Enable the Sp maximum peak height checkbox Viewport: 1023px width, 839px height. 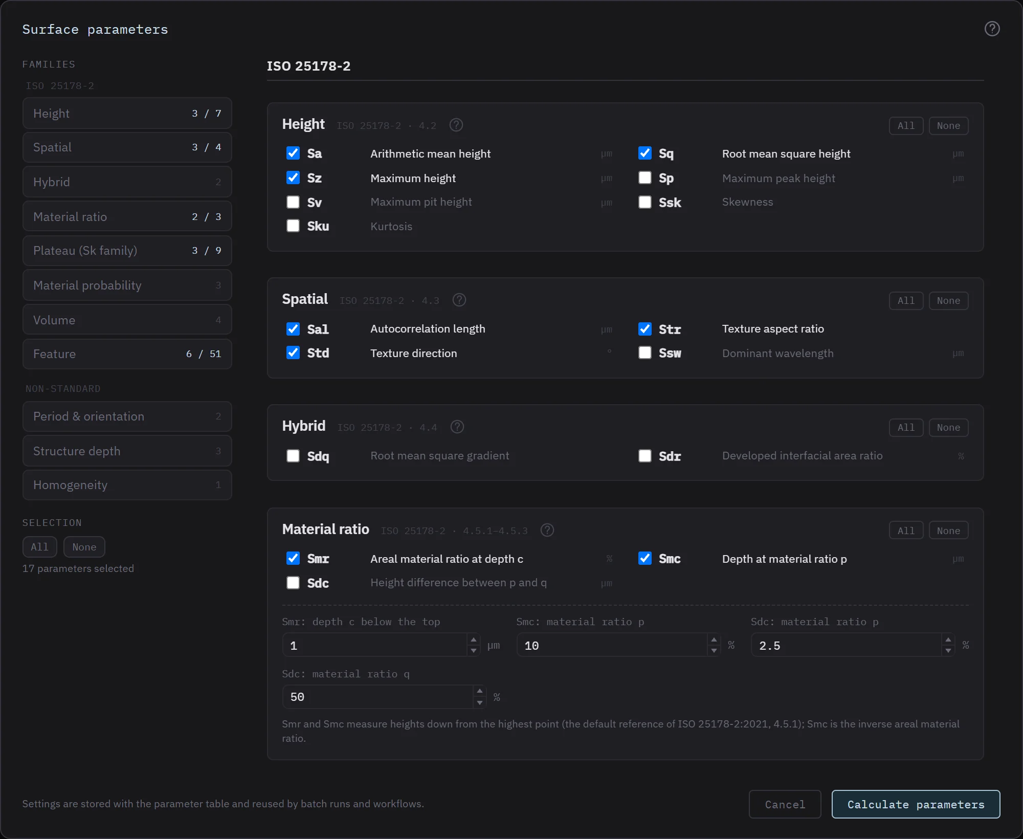pos(645,178)
